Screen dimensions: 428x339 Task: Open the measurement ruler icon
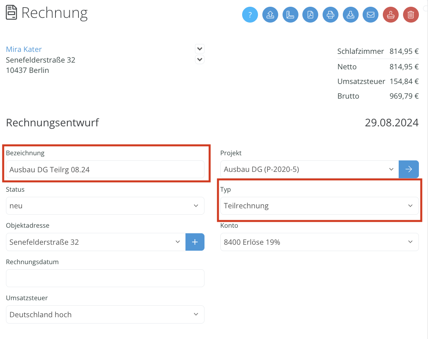pos(290,15)
